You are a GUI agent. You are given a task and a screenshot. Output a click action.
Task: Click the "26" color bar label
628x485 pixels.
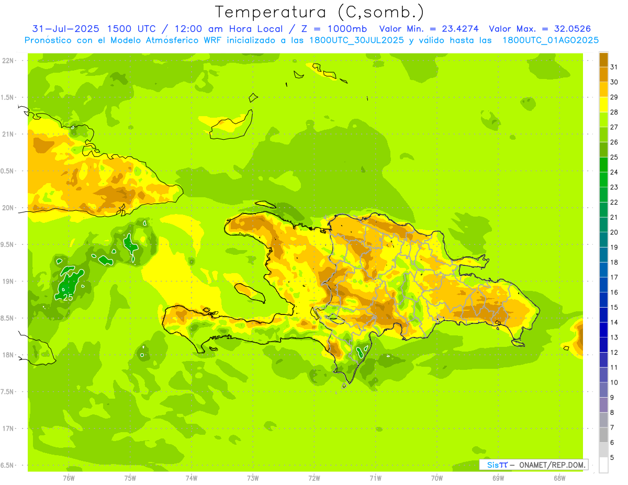tap(614, 142)
